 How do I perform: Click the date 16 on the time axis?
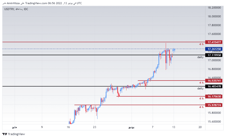(68, 127)
